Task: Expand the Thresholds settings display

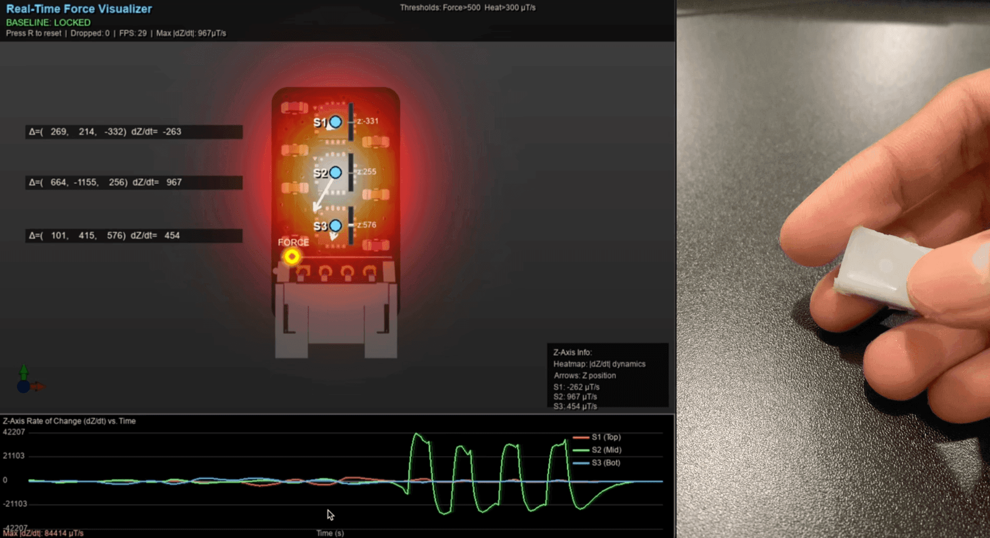Action: pyautogui.click(x=467, y=8)
